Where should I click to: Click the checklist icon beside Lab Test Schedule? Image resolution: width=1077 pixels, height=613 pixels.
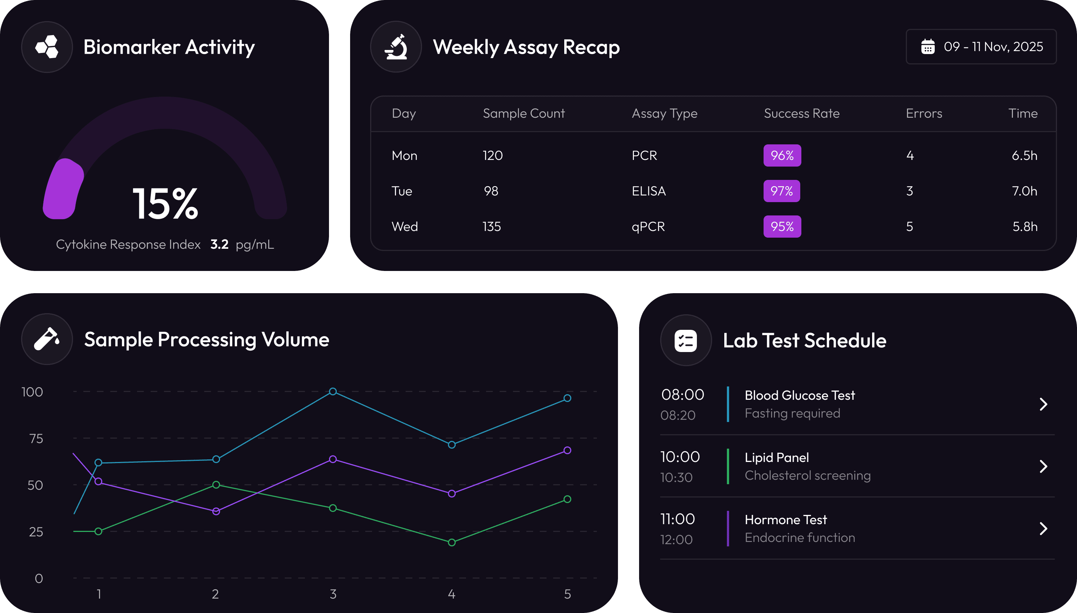coord(685,340)
